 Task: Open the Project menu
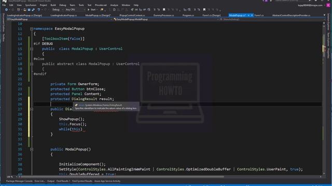point(44,5)
